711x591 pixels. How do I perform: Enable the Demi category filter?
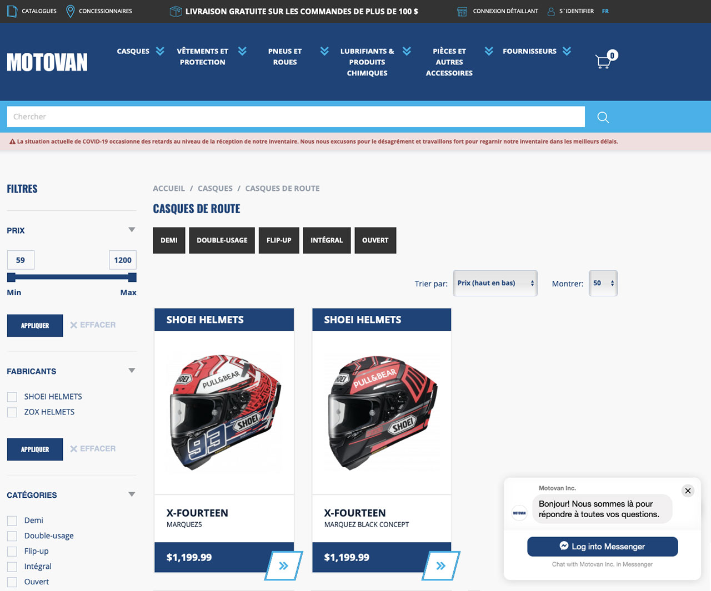tap(12, 521)
